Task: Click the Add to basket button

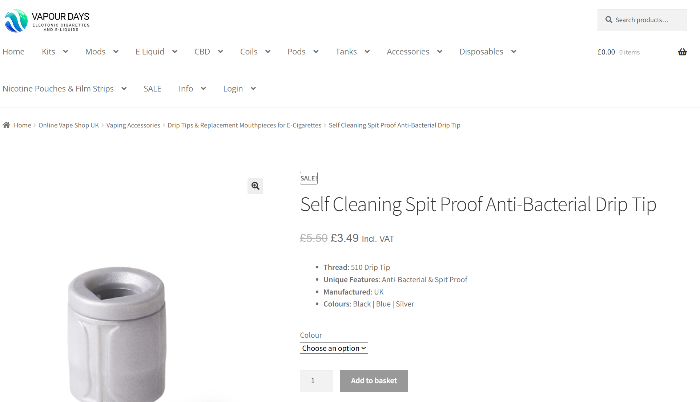Action: (374, 381)
